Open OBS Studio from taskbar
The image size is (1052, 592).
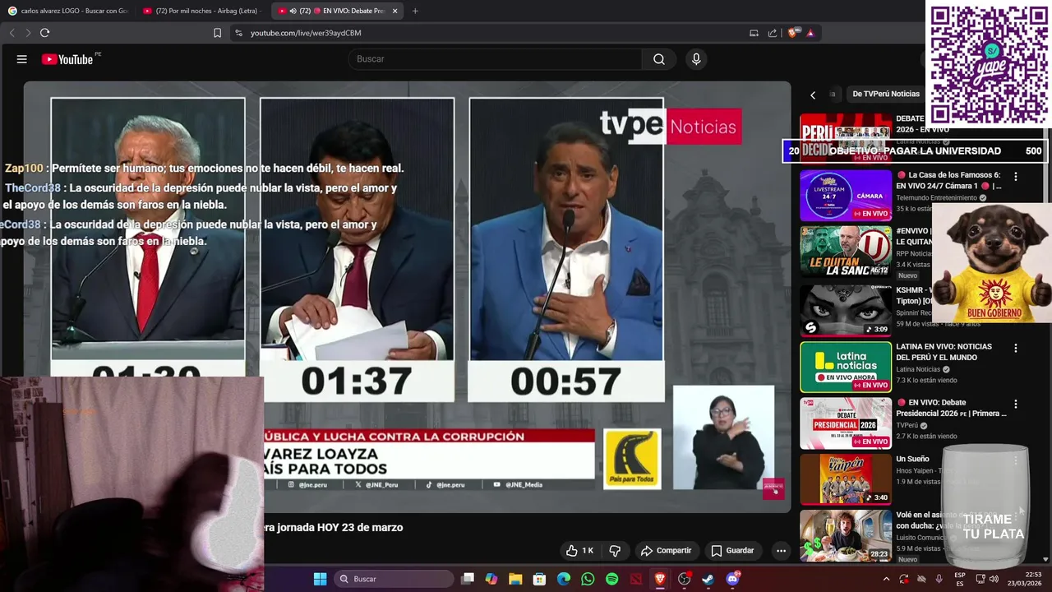(x=684, y=579)
